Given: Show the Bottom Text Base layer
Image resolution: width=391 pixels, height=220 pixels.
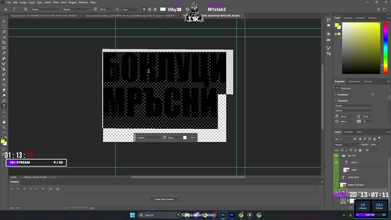Looking at the screenshot, I should click(x=336, y=185).
